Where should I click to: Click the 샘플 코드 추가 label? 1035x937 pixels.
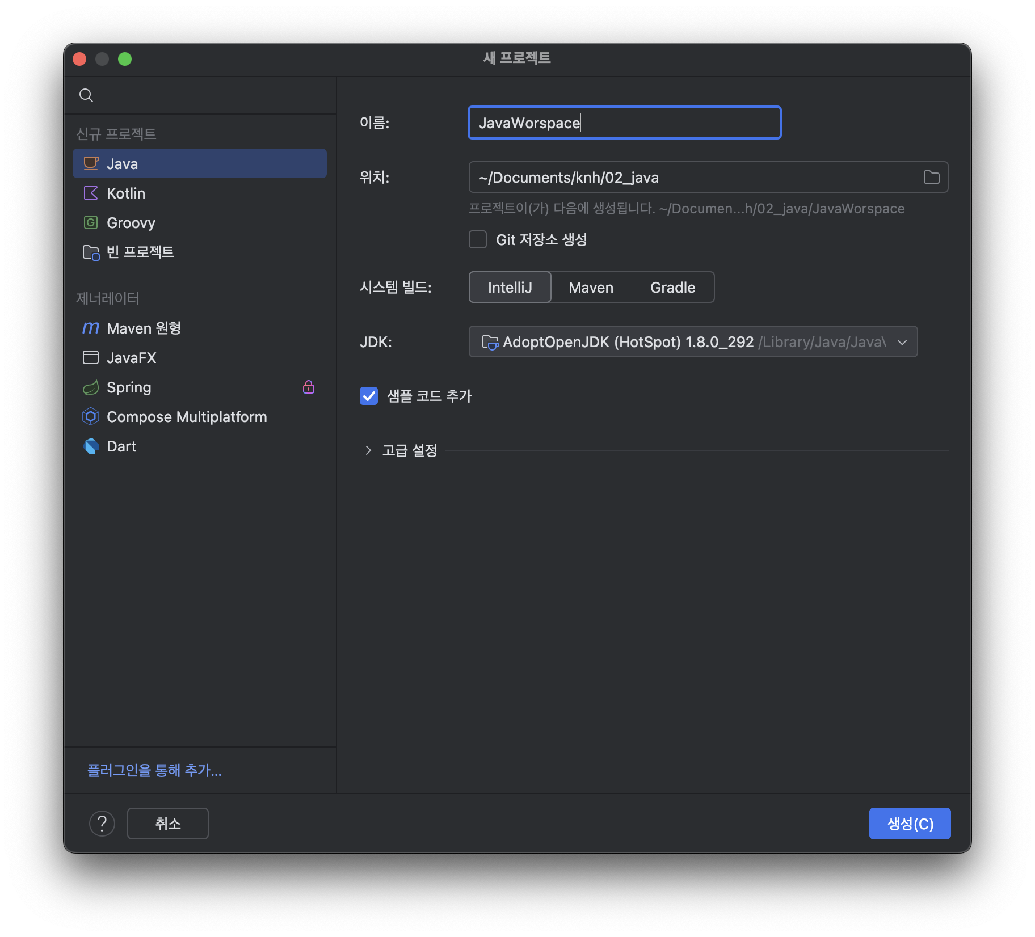click(x=429, y=396)
